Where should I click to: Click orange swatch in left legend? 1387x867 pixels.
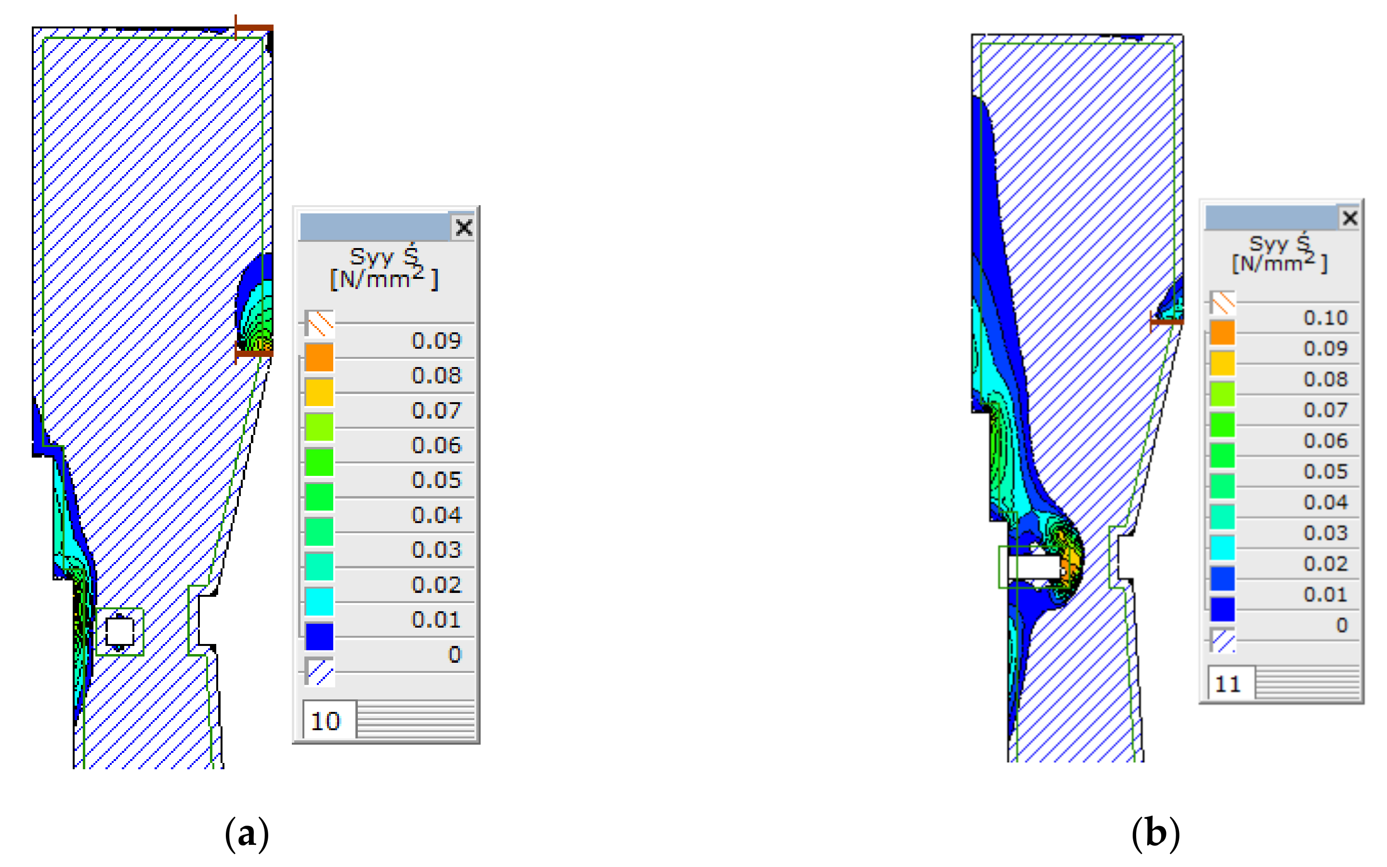(x=319, y=357)
